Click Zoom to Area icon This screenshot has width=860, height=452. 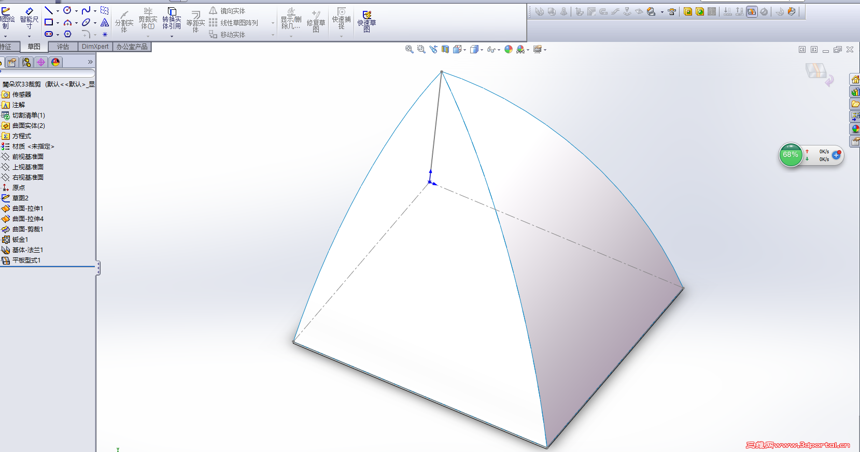tap(421, 49)
